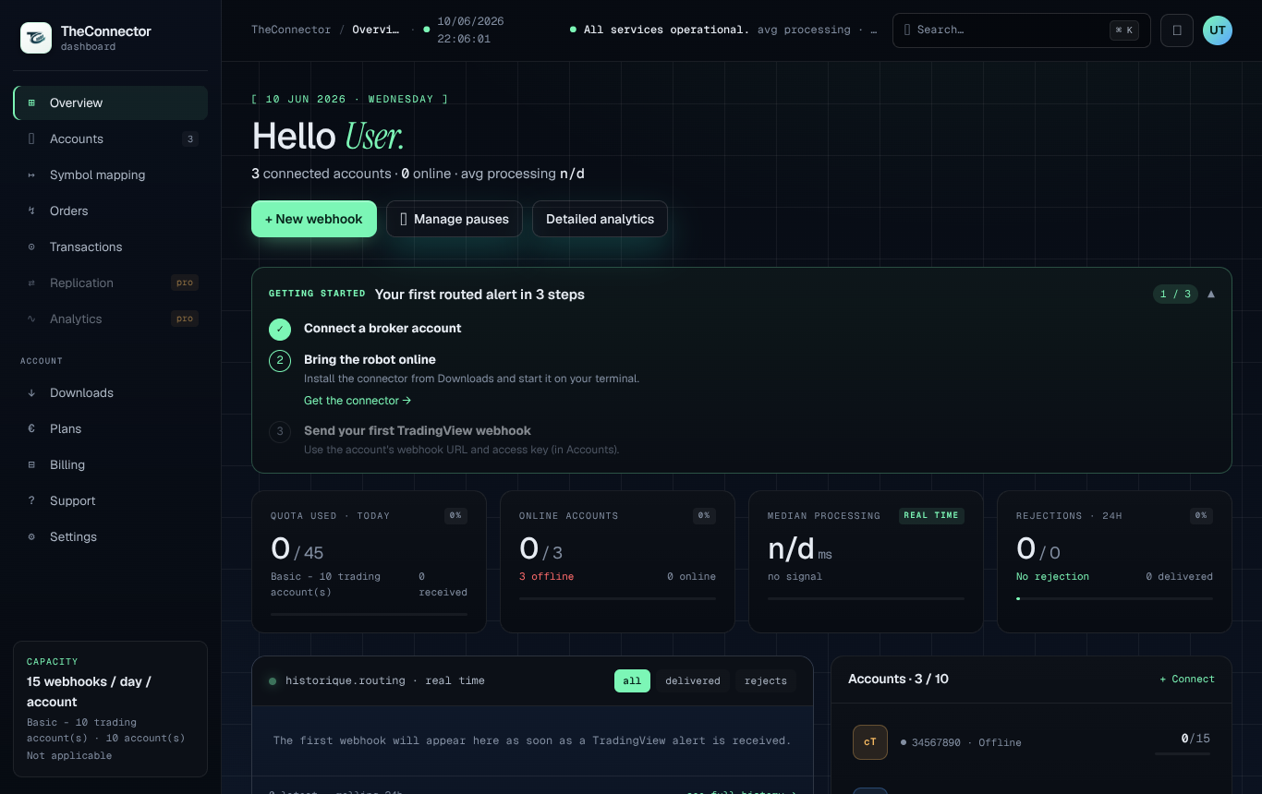
Task: Click the Accounts count badge 3
Action: pyautogui.click(x=189, y=139)
